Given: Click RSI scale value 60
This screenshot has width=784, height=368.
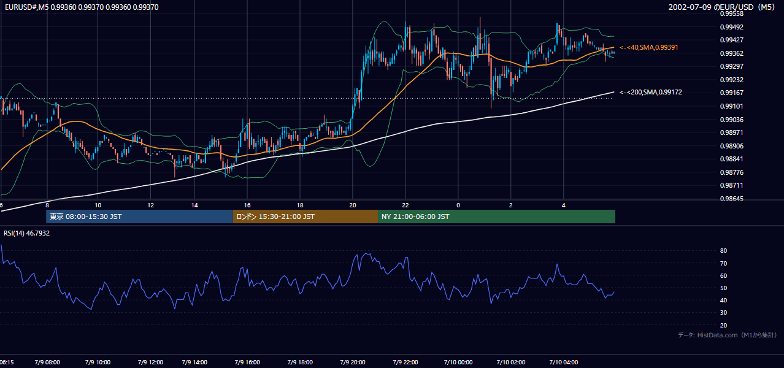Looking at the screenshot, I should click(724, 276).
